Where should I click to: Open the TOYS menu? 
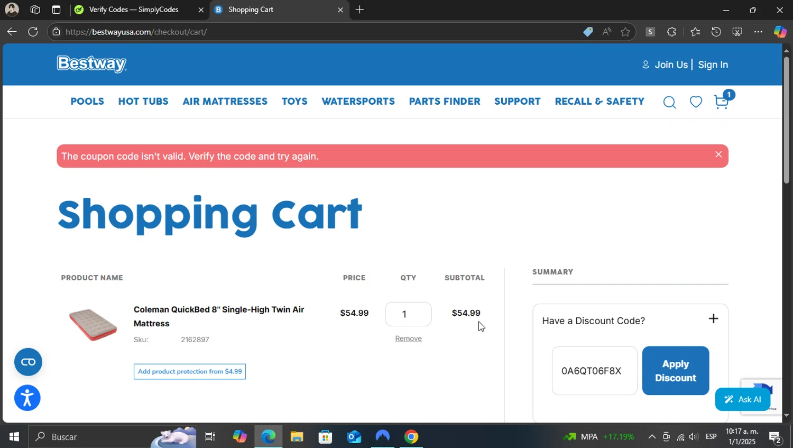(x=294, y=101)
